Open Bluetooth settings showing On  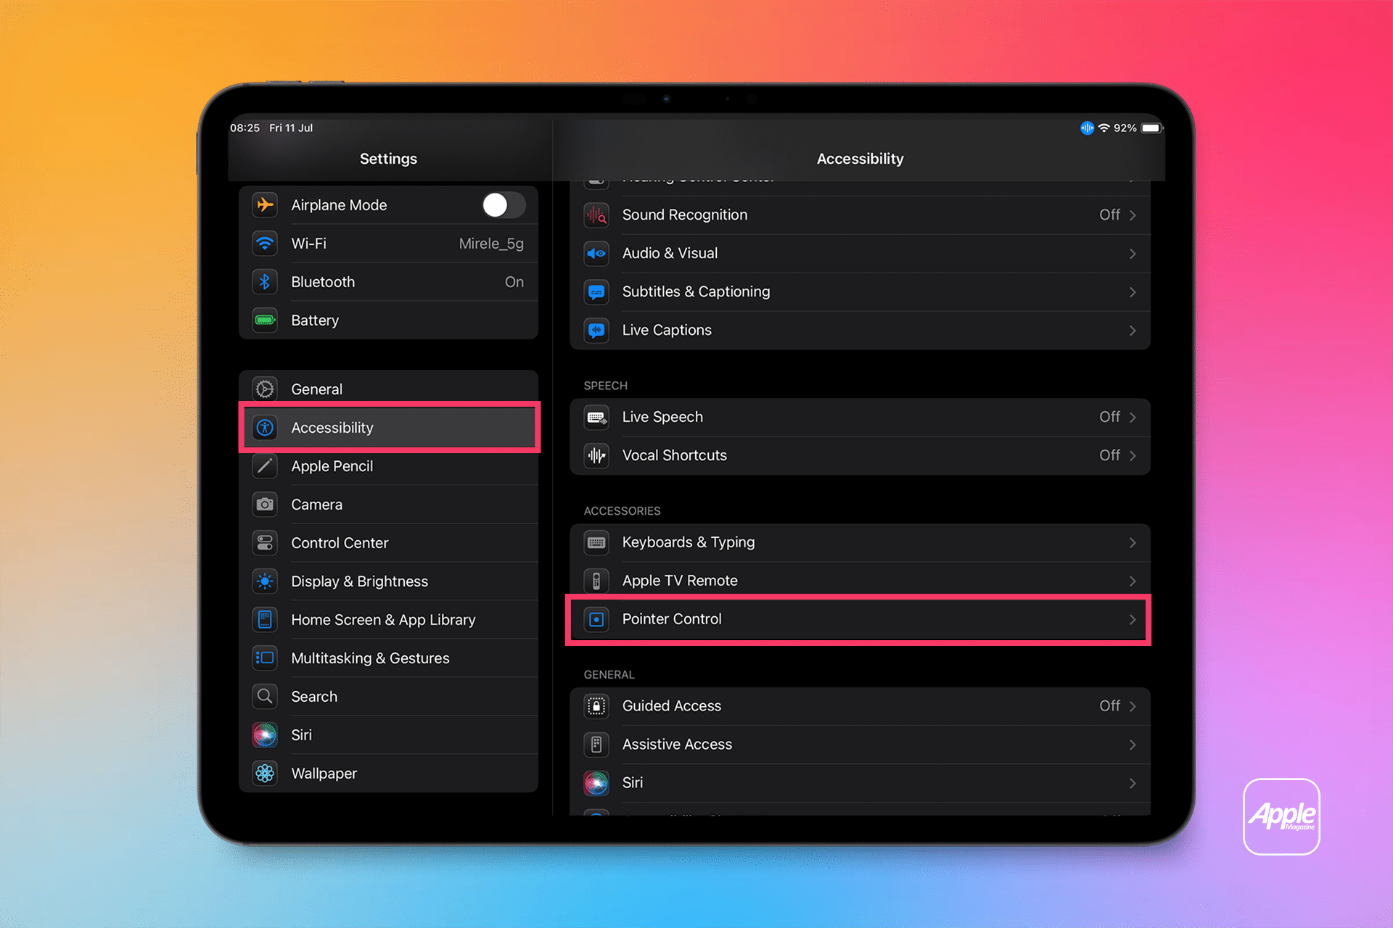[x=388, y=282]
